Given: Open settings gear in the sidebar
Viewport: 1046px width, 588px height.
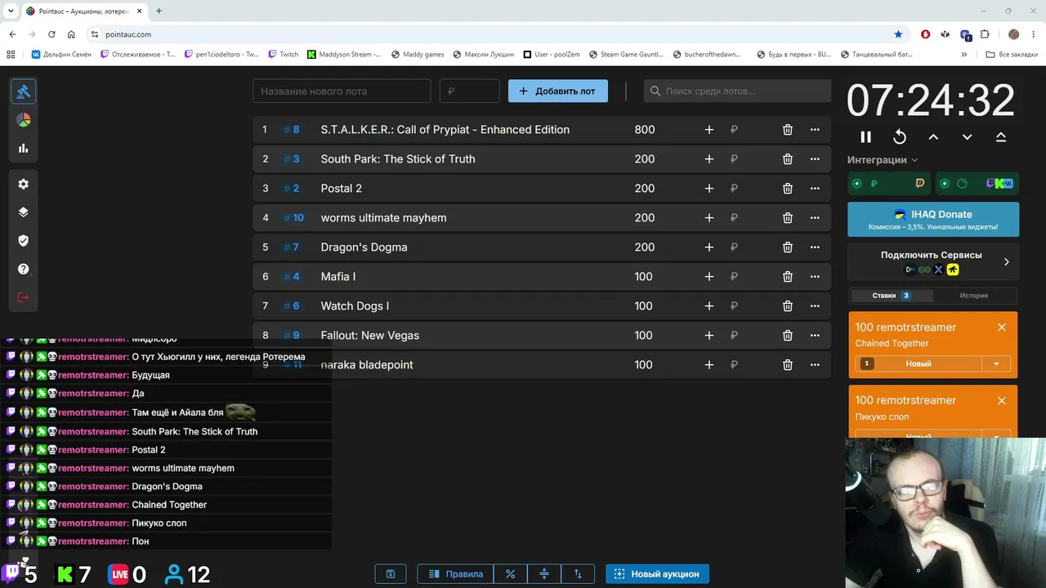Looking at the screenshot, I should coord(24,185).
